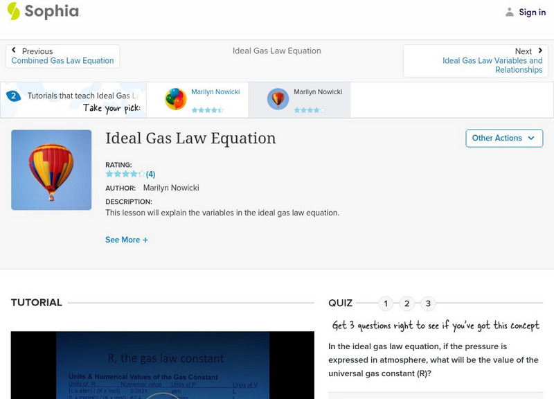The image size is (554, 399).
Task: Open Combined Gas Law Equation lesson
Action: (x=61, y=60)
